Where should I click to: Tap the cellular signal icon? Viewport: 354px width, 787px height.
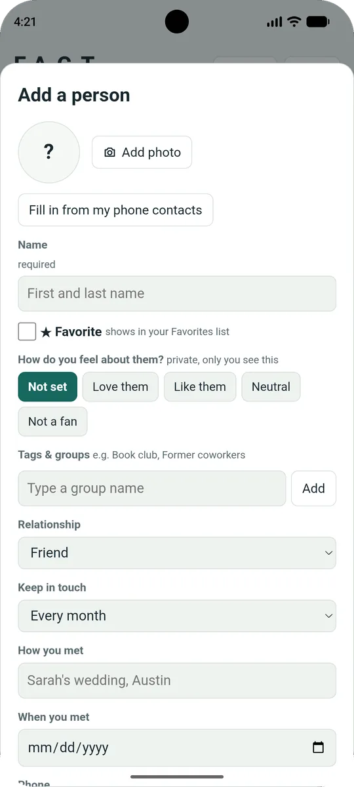tap(274, 22)
